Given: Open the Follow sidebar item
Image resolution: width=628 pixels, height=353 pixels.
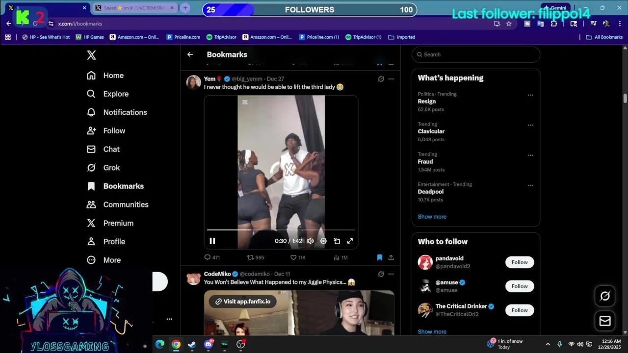Looking at the screenshot, I should tap(106, 131).
